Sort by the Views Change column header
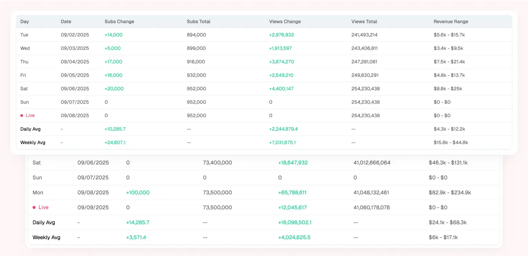This screenshot has height=256, width=528. coord(285,21)
